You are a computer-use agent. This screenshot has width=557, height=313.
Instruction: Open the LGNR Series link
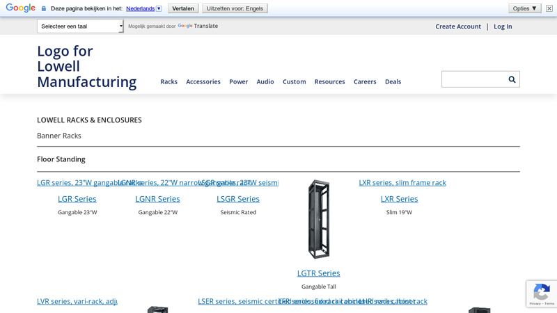(157, 199)
